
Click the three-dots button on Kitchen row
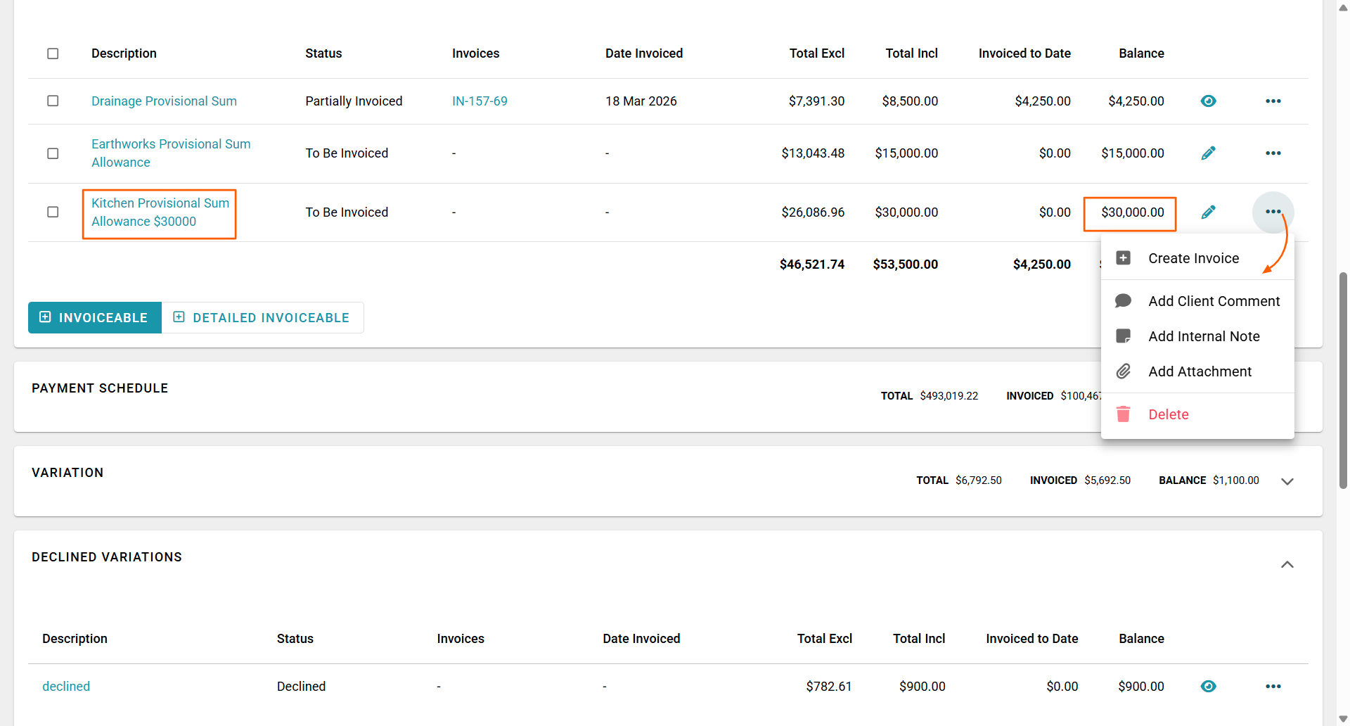click(x=1273, y=212)
